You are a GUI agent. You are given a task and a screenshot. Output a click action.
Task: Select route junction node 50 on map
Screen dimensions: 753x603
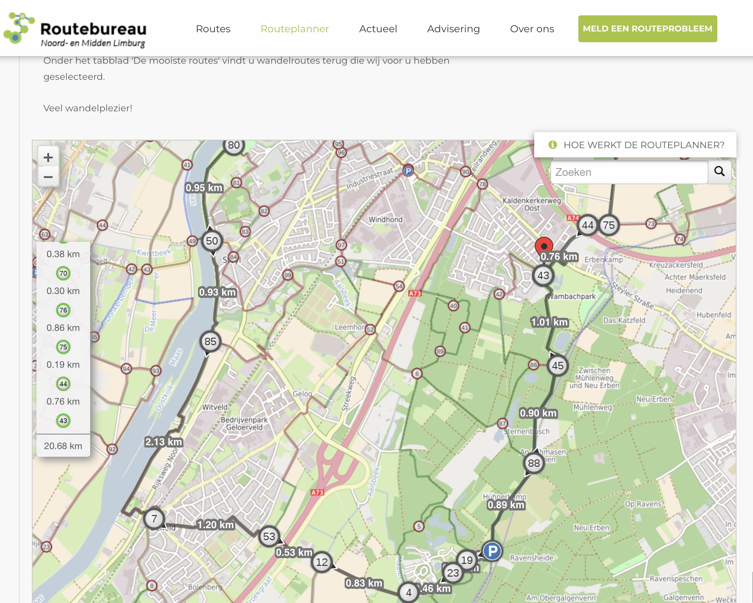(212, 241)
